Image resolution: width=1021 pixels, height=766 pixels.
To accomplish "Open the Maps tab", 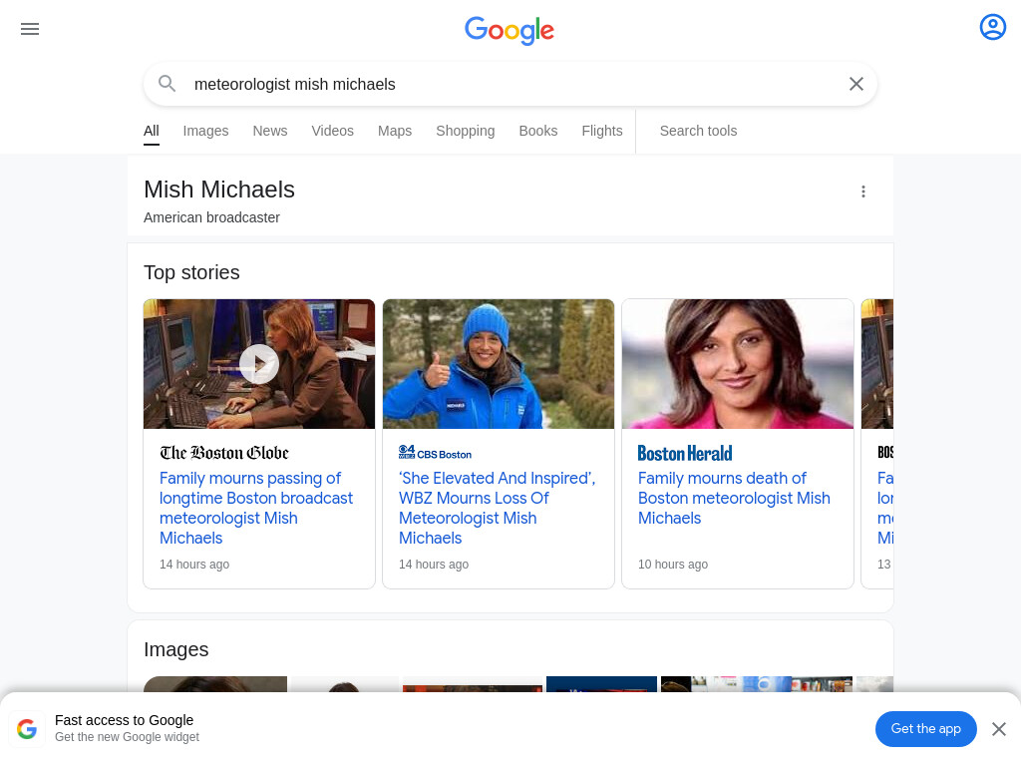I will coord(395,131).
